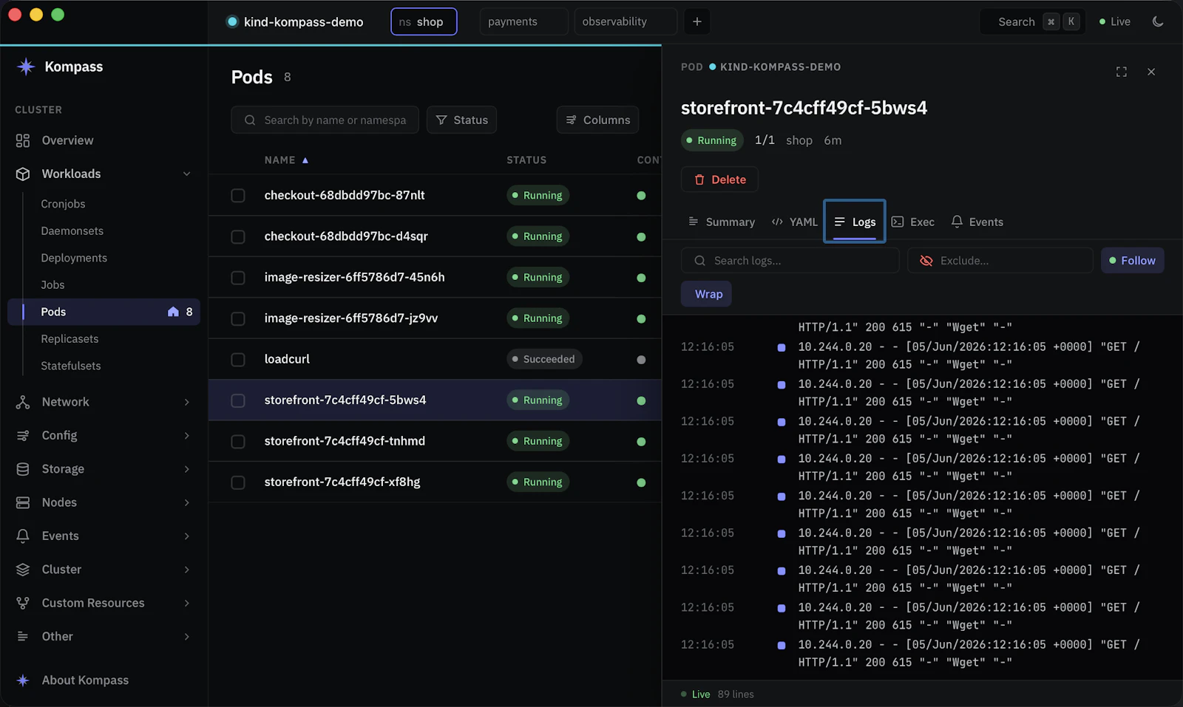Viewport: 1183px width, 707px height.
Task: Click the Kompass star logo icon
Action: (x=26, y=66)
